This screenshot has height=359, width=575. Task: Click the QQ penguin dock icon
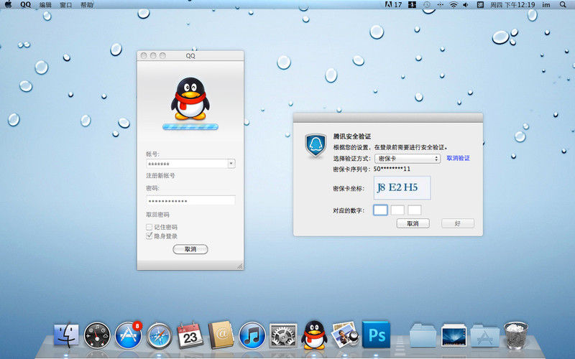click(314, 335)
